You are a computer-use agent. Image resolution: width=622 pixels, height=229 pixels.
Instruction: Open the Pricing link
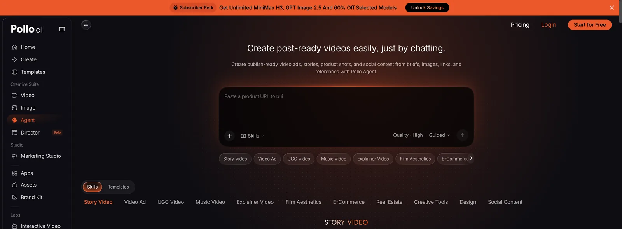[x=520, y=25]
